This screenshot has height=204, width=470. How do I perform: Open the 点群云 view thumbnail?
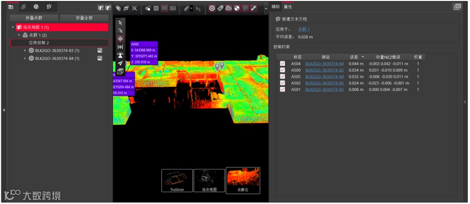point(243,181)
